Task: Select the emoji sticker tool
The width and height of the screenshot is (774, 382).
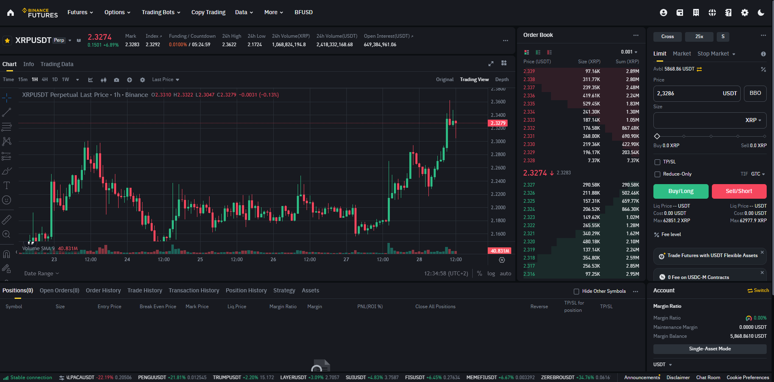Action: click(x=6, y=200)
